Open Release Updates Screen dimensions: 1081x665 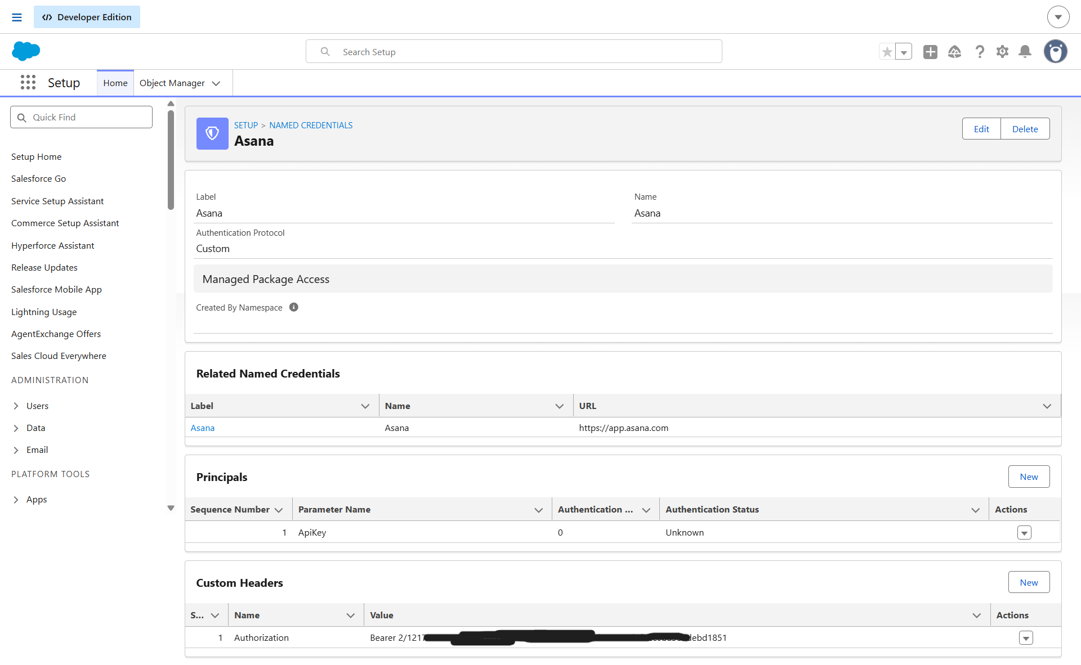coord(44,267)
